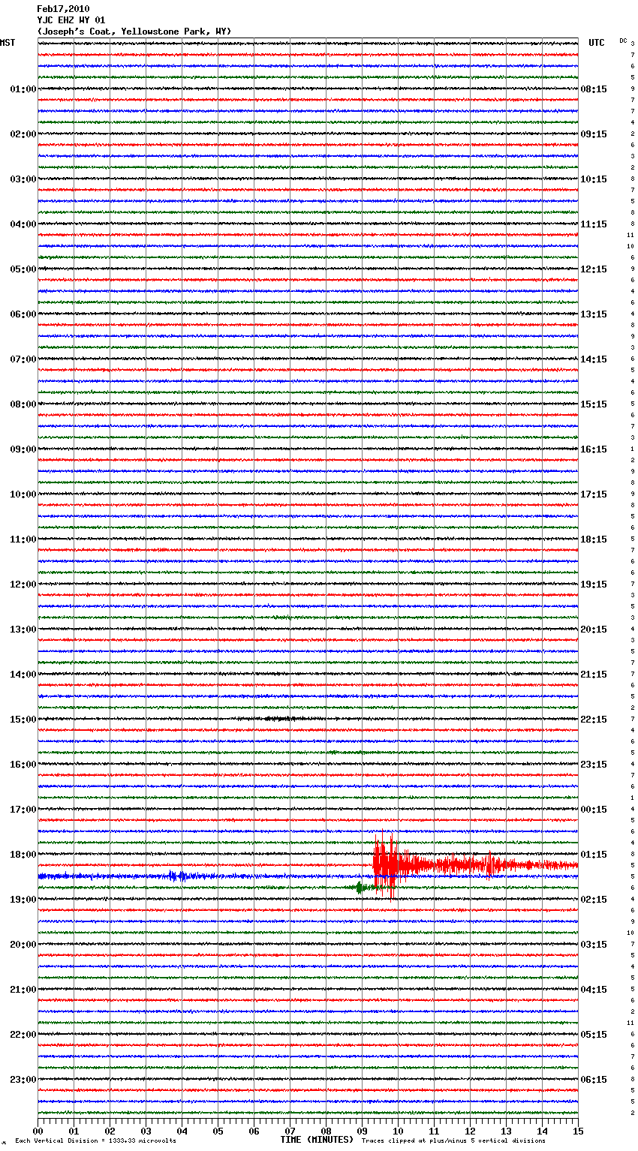
Task: Click the 09:00 MST time label
Action: click(23, 449)
